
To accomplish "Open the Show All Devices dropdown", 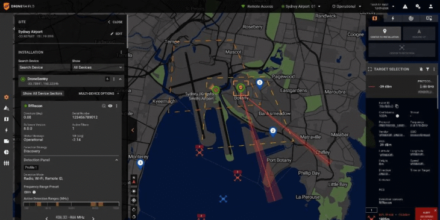I will [x=98, y=68].
